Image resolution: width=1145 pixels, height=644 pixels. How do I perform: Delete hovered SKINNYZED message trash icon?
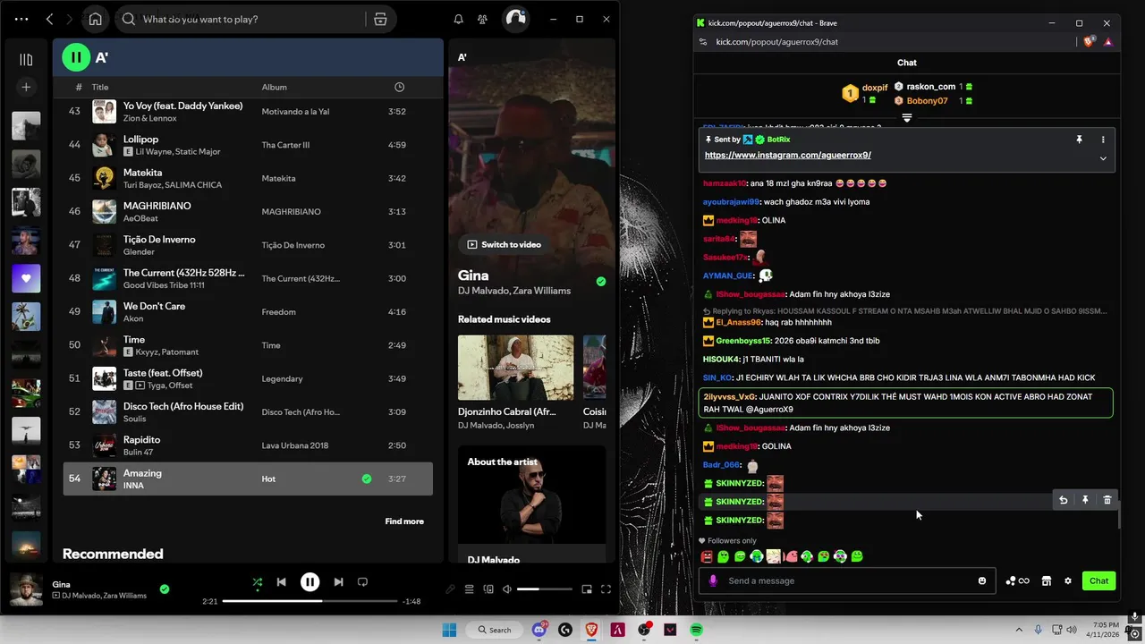tap(1107, 500)
